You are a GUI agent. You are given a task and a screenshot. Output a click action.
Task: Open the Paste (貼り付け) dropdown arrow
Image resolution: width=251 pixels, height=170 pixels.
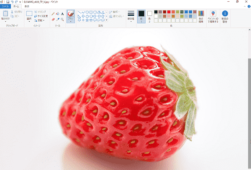[5, 21]
